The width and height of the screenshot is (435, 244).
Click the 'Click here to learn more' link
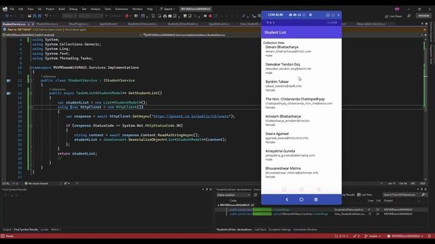coord(47,29)
